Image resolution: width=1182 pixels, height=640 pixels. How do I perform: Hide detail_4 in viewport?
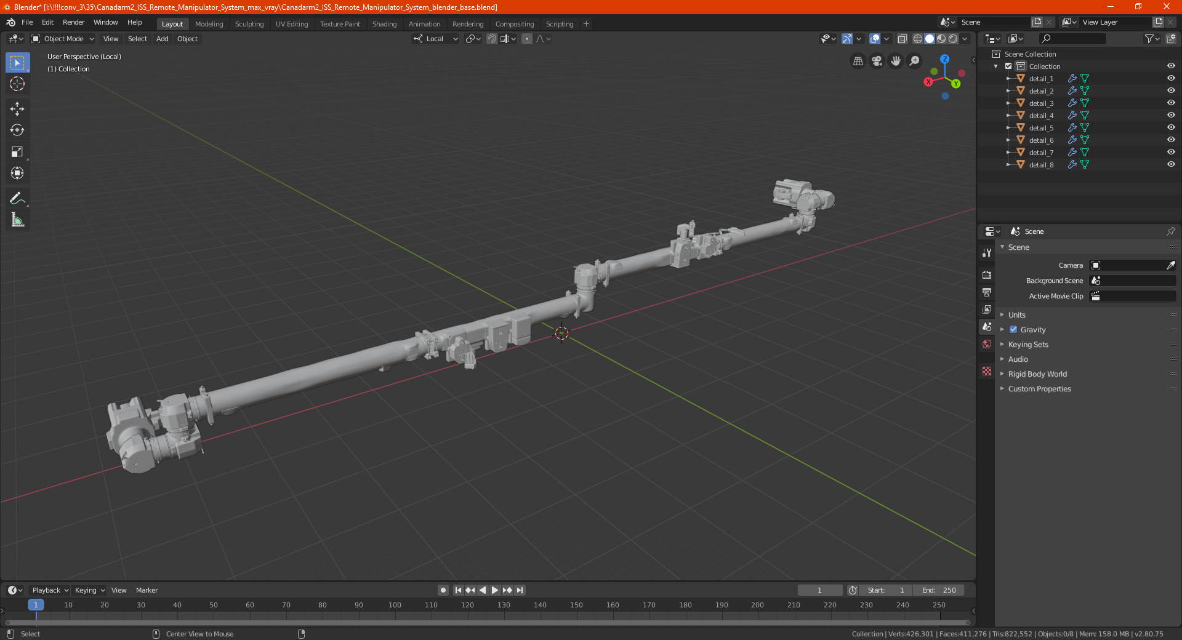pyautogui.click(x=1171, y=115)
